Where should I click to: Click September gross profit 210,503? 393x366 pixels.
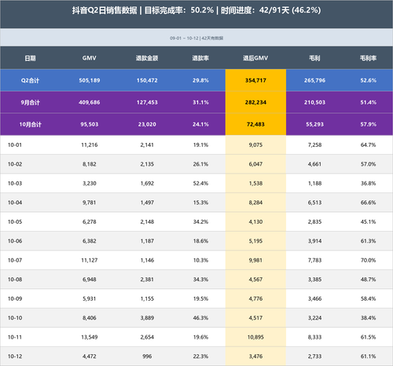(314, 102)
